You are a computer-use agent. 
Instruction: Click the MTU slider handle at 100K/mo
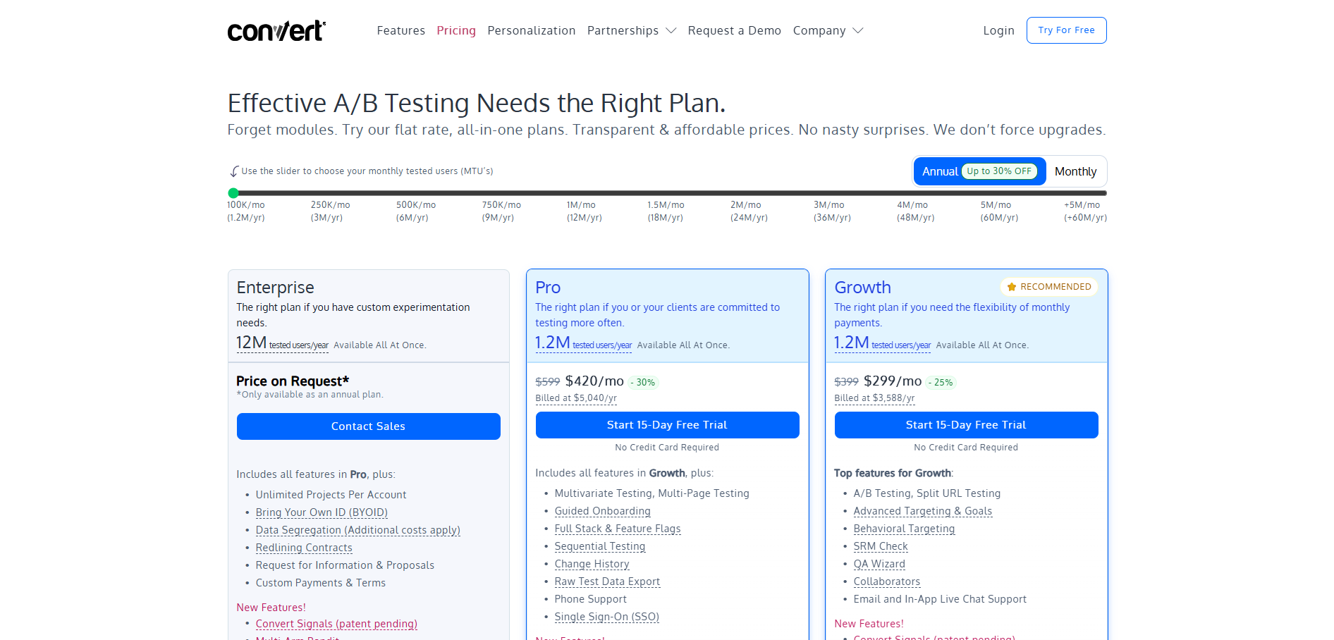(x=233, y=192)
